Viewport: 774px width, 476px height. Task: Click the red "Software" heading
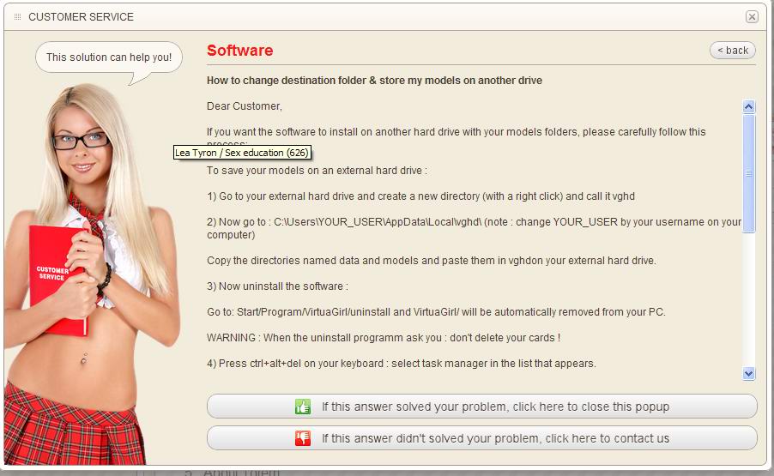[x=239, y=51]
